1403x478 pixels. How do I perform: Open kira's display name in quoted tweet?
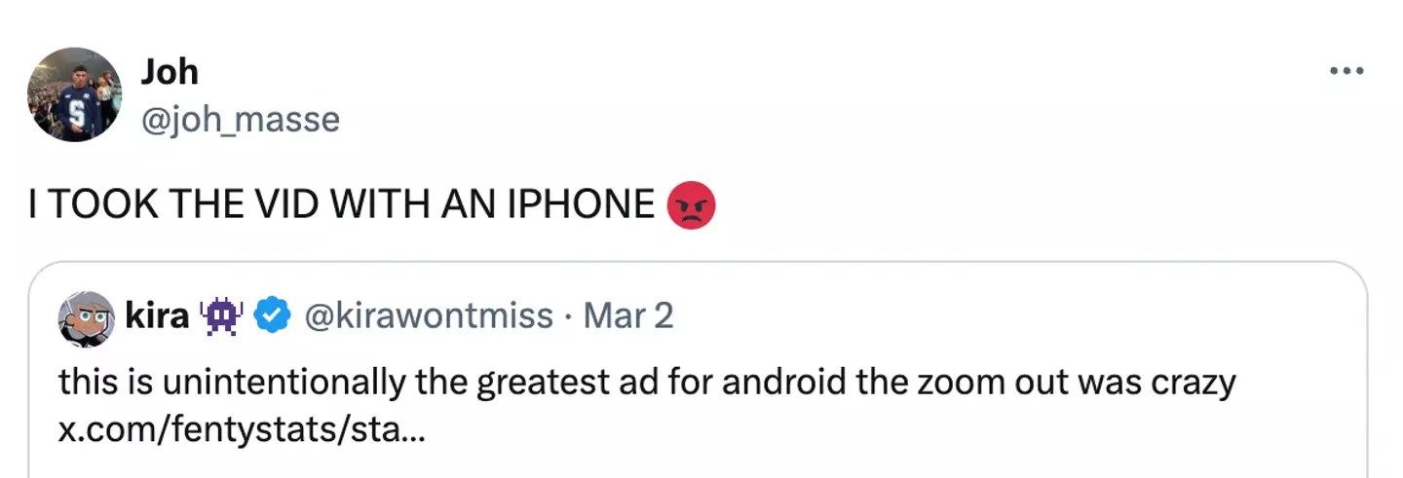tap(156, 315)
